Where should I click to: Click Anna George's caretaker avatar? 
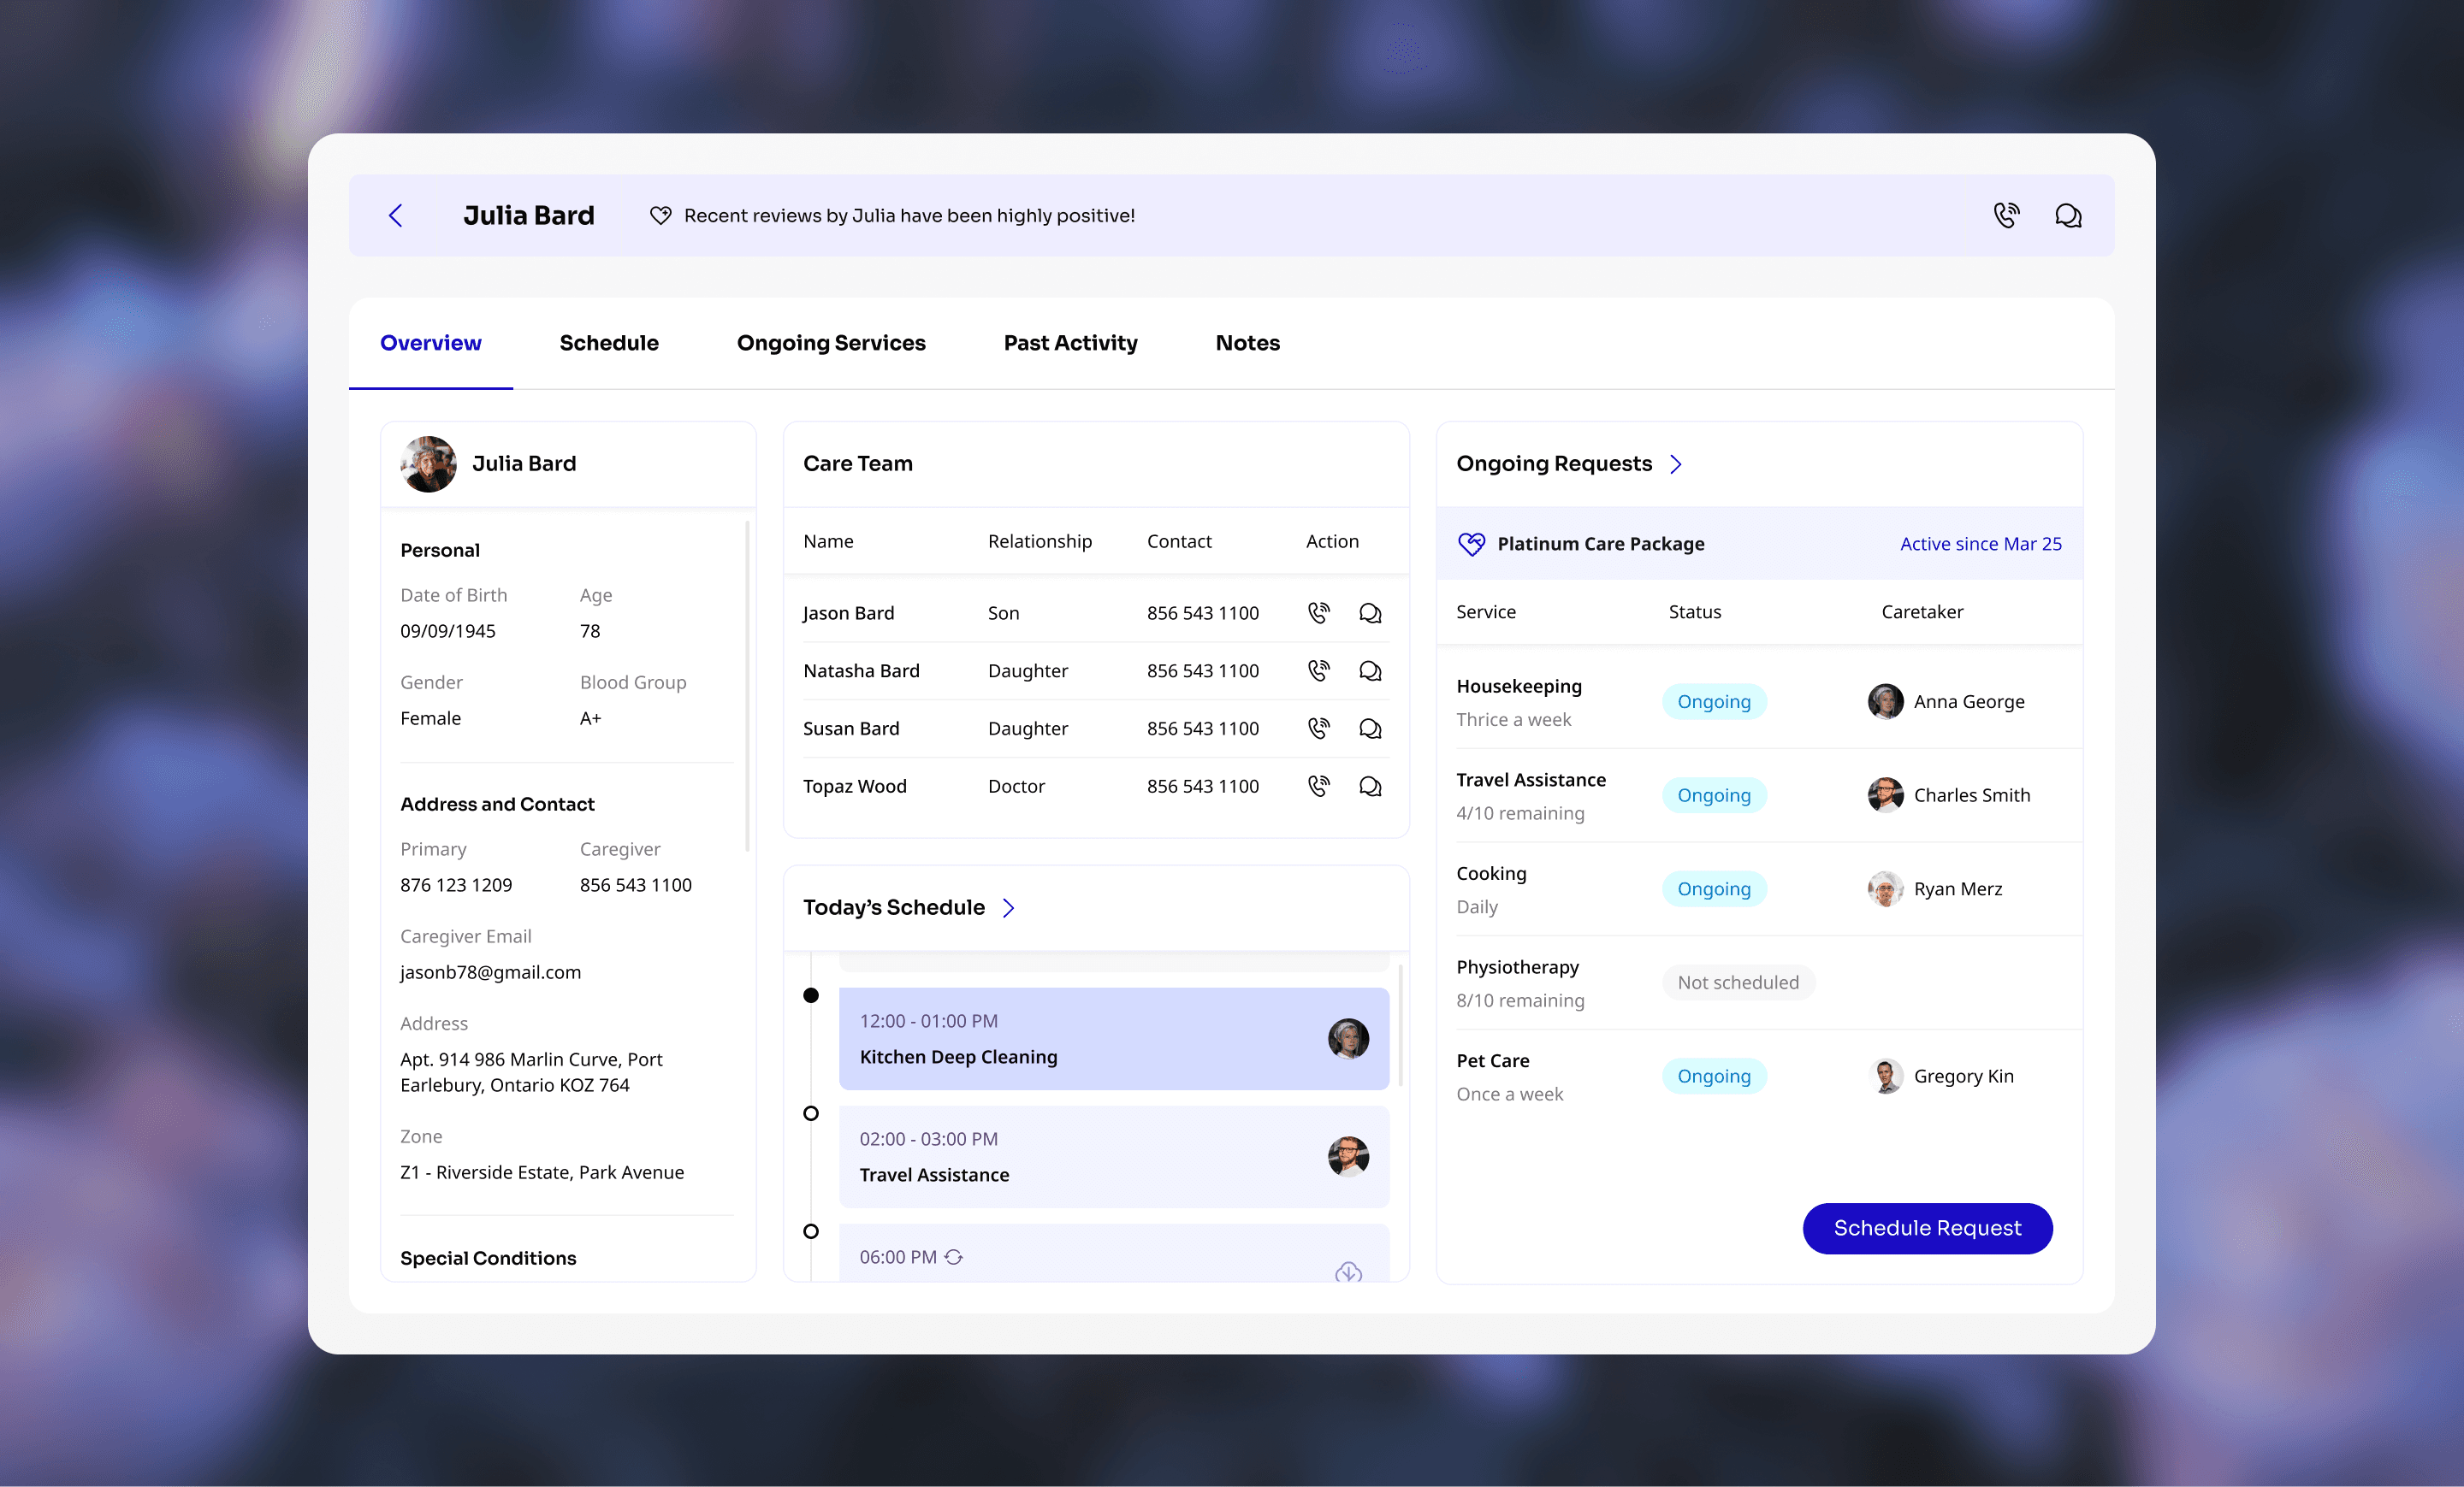(x=1885, y=701)
